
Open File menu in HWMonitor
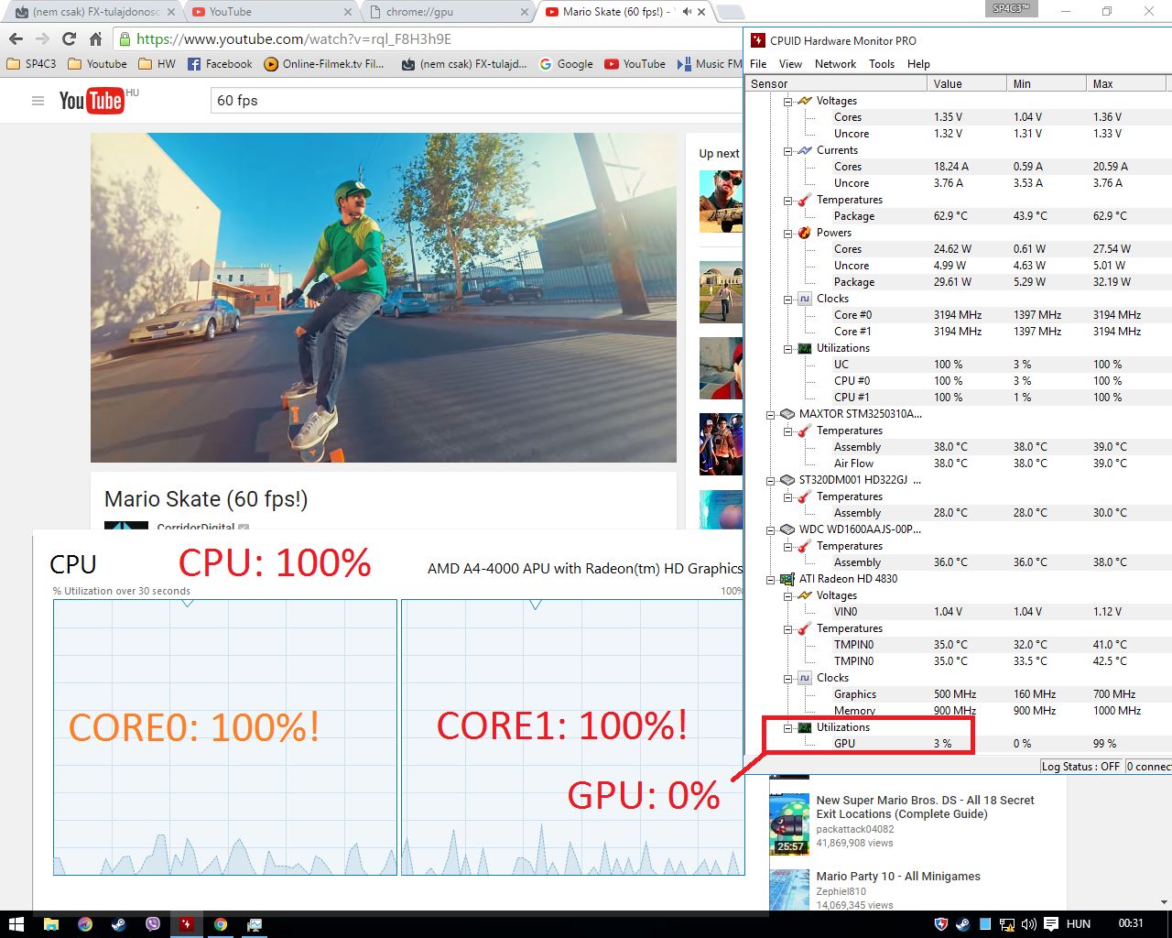pos(758,64)
